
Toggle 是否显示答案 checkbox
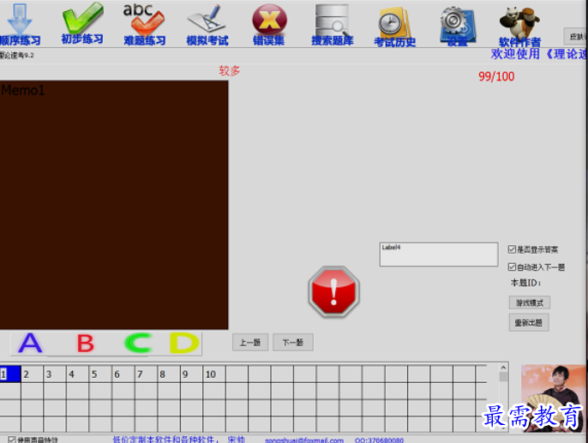[512, 249]
